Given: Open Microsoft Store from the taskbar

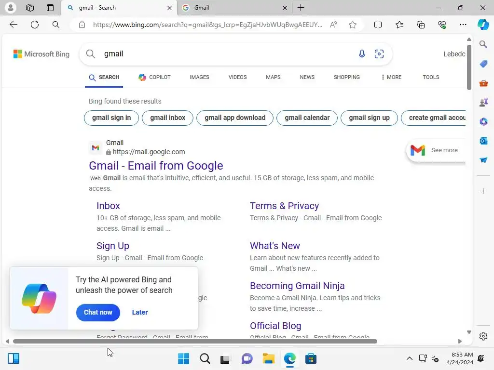Looking at the screenshot, I should click(311, 358).
